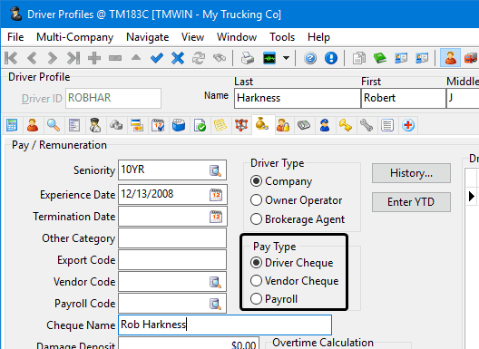Open the Experience Date calendar picker
The width and height of the screenshot is (479, 349).
pos(216,195)
